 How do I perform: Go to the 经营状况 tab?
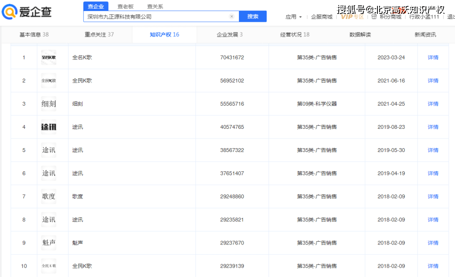coord(294,35)
